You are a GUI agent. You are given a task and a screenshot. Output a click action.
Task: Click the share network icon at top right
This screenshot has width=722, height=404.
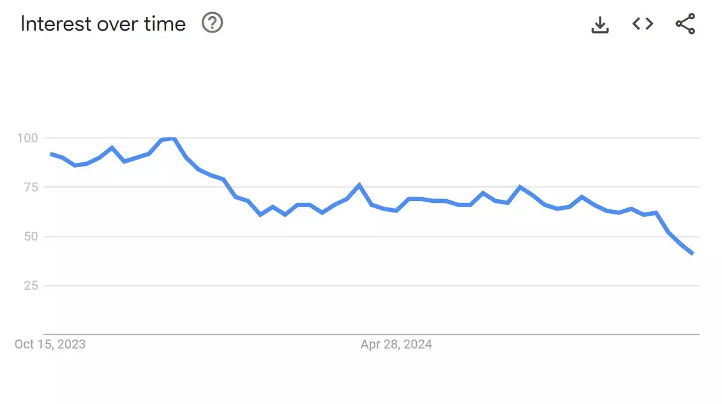coord(685,24)
